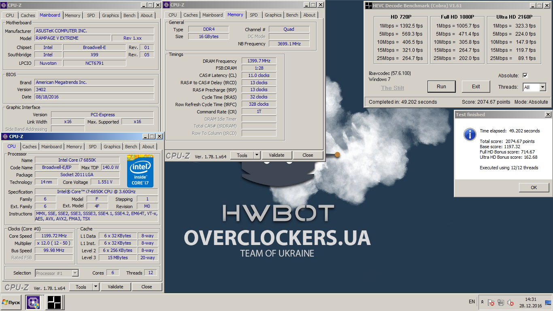The image size is (553, 311).
Task: Expand the Tools dropdown arrow in the Processor window
Action: [96, 287]
